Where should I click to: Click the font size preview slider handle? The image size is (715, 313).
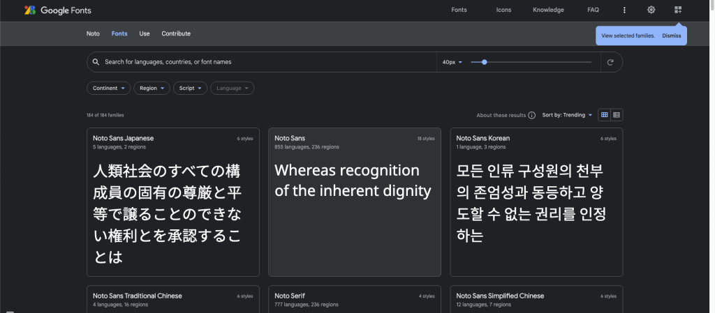click(x=485, y=62)
